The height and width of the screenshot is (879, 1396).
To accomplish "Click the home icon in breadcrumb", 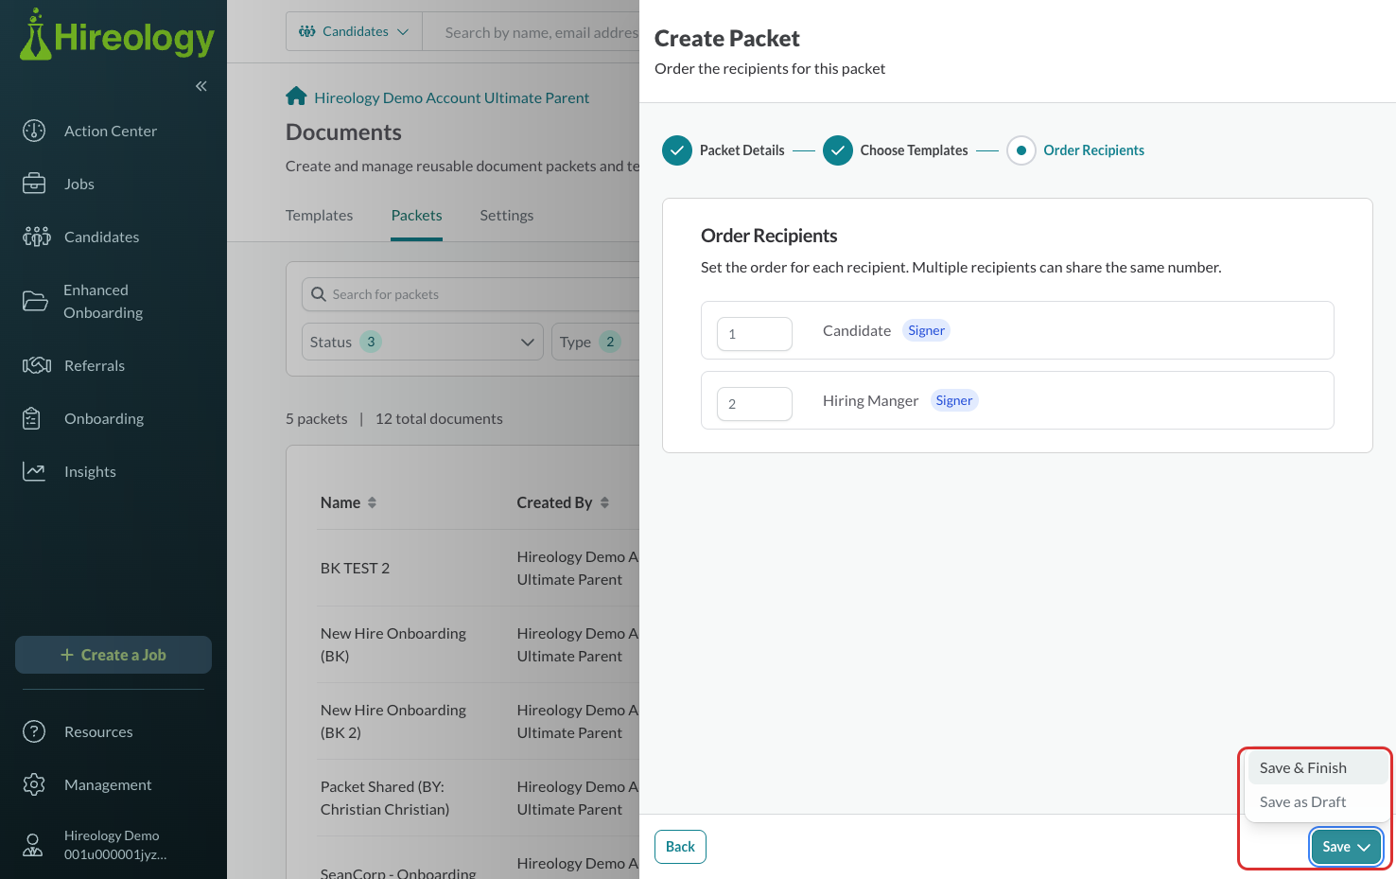I will click(296, 97).
